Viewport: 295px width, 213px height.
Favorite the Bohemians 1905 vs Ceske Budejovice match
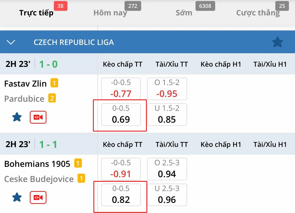(17, 197)
